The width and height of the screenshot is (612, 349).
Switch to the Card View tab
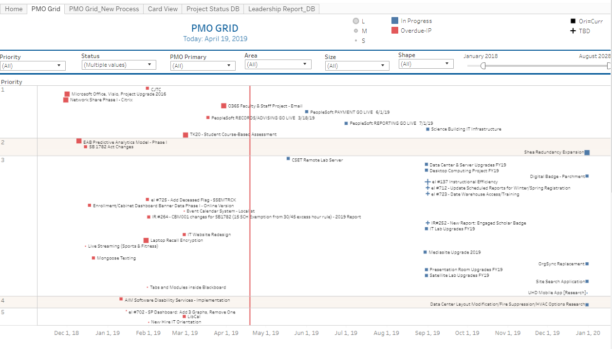pos(163,9)
